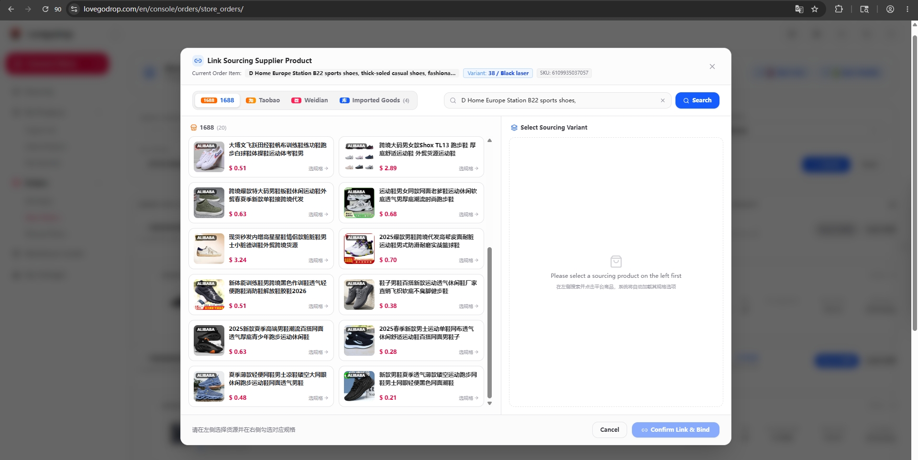Select product title 运动鞋男女同款网面老爹鞋
This screenshot has height=460, width=918.
point(428,195)
